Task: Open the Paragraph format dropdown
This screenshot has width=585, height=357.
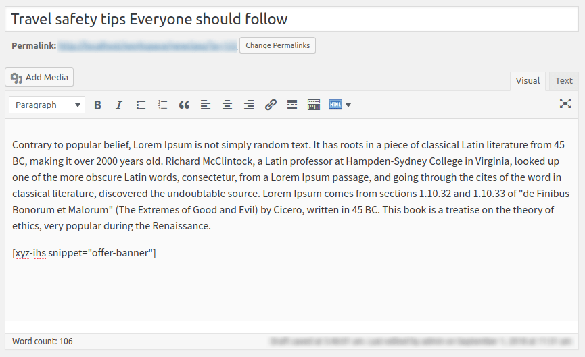Action: click(x=47, y=105)
